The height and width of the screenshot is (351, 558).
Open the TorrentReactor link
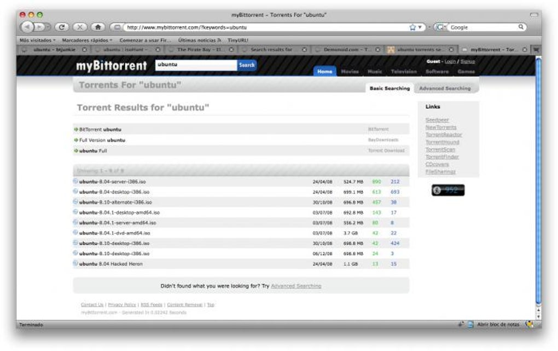tap(444, 135)
